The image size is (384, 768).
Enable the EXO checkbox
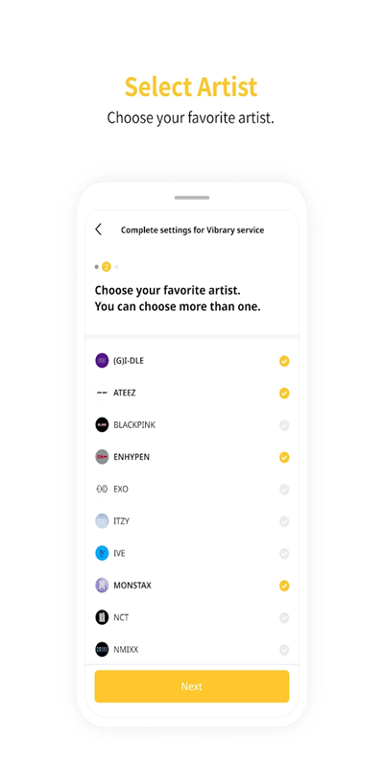(x=284, y=490)
